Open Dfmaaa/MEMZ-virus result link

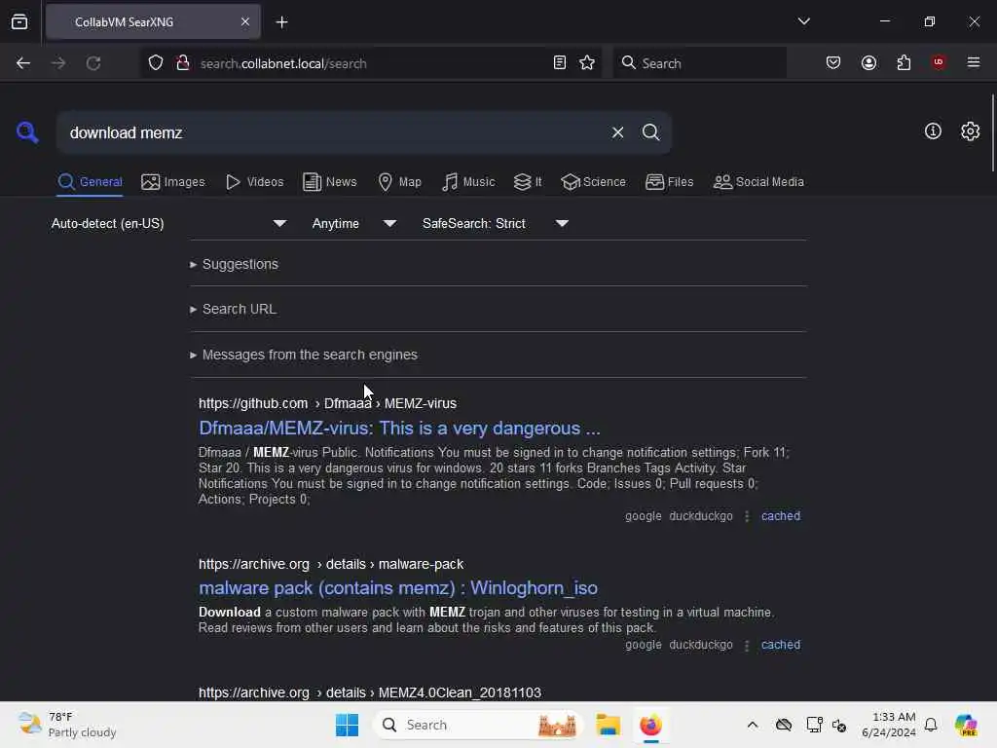(x=399, y=429)
